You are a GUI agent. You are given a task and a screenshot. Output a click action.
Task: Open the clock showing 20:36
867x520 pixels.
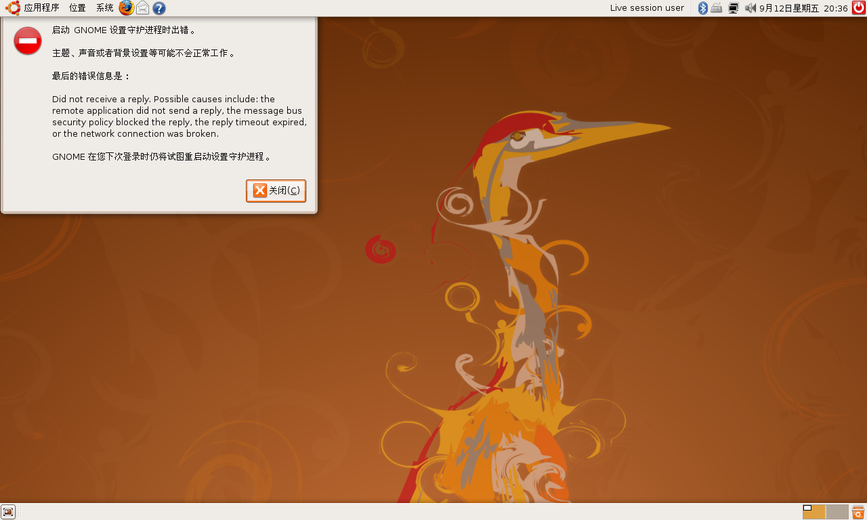coord(803,8)
